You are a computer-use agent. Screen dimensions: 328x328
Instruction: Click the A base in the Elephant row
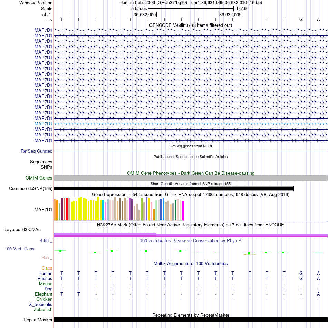[318, 294]
